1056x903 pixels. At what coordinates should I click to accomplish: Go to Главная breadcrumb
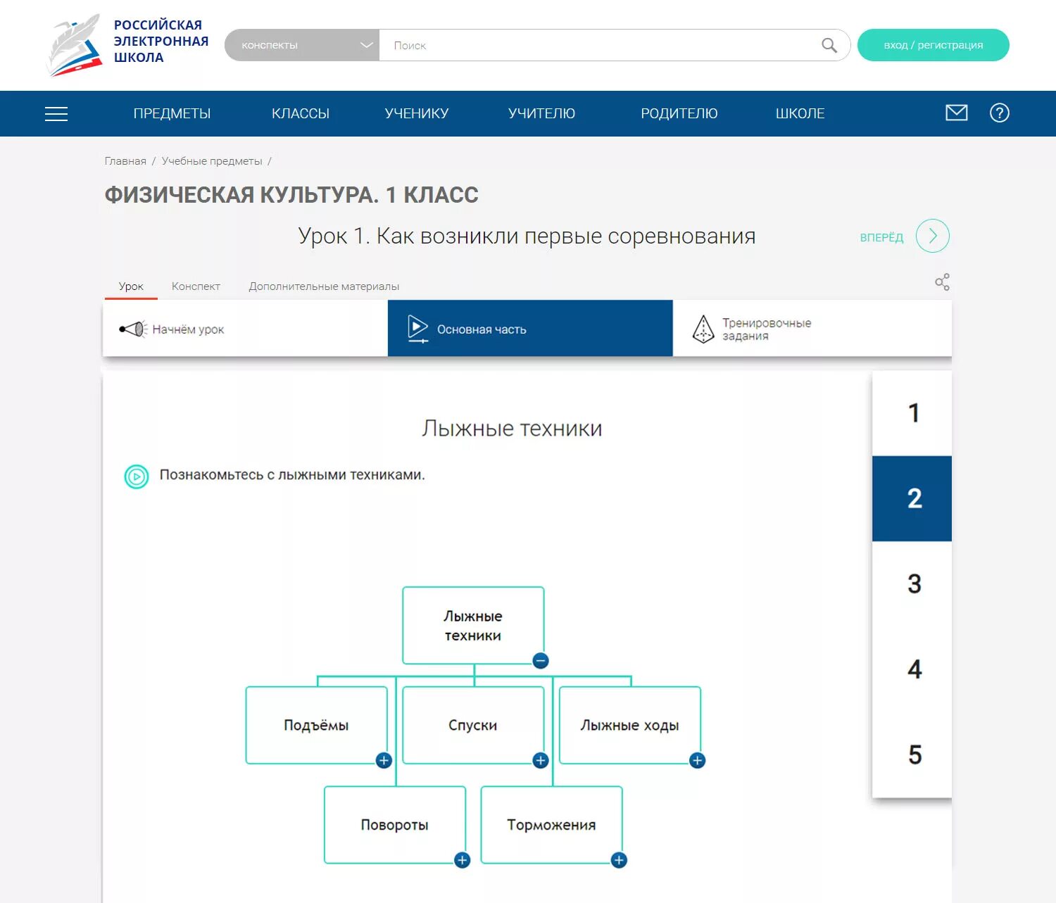tap(125, 161)
